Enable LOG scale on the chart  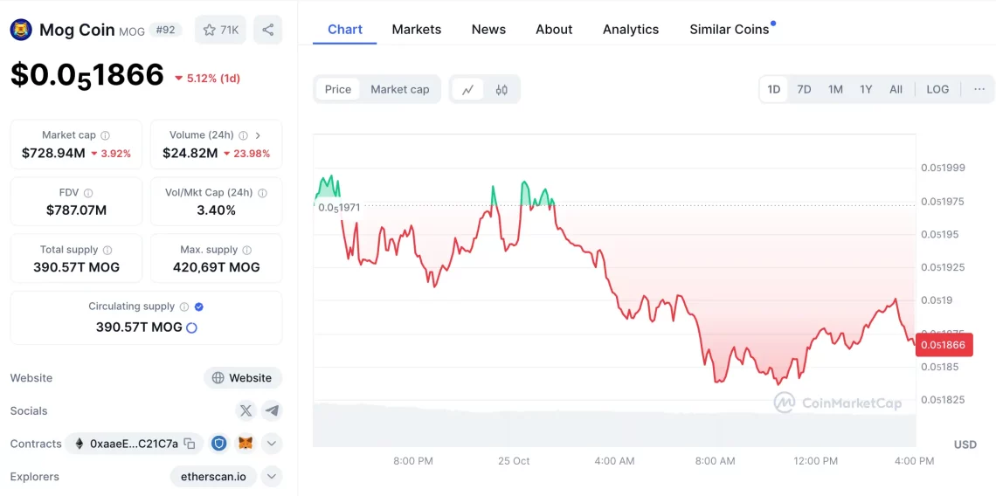click(937, 89)
